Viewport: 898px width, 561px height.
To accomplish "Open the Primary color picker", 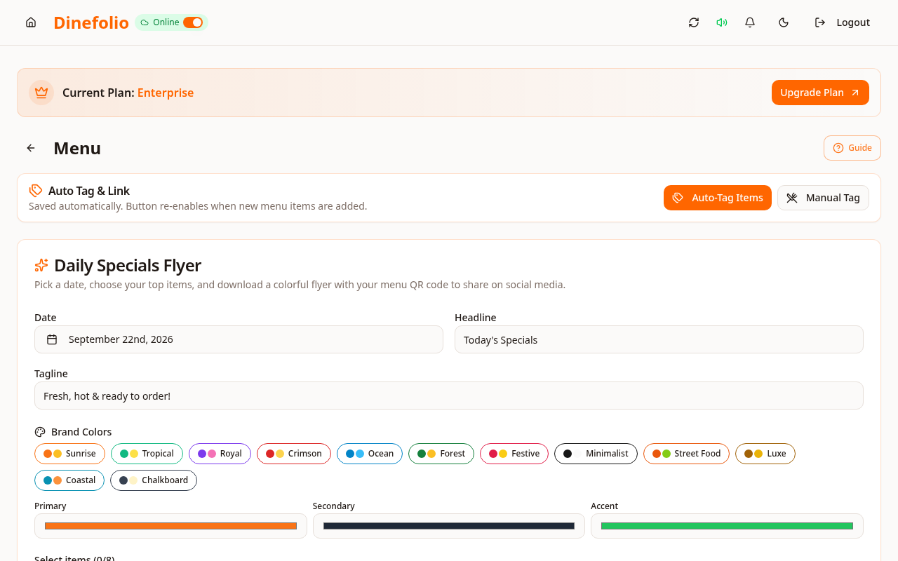I will click(170, 526).
